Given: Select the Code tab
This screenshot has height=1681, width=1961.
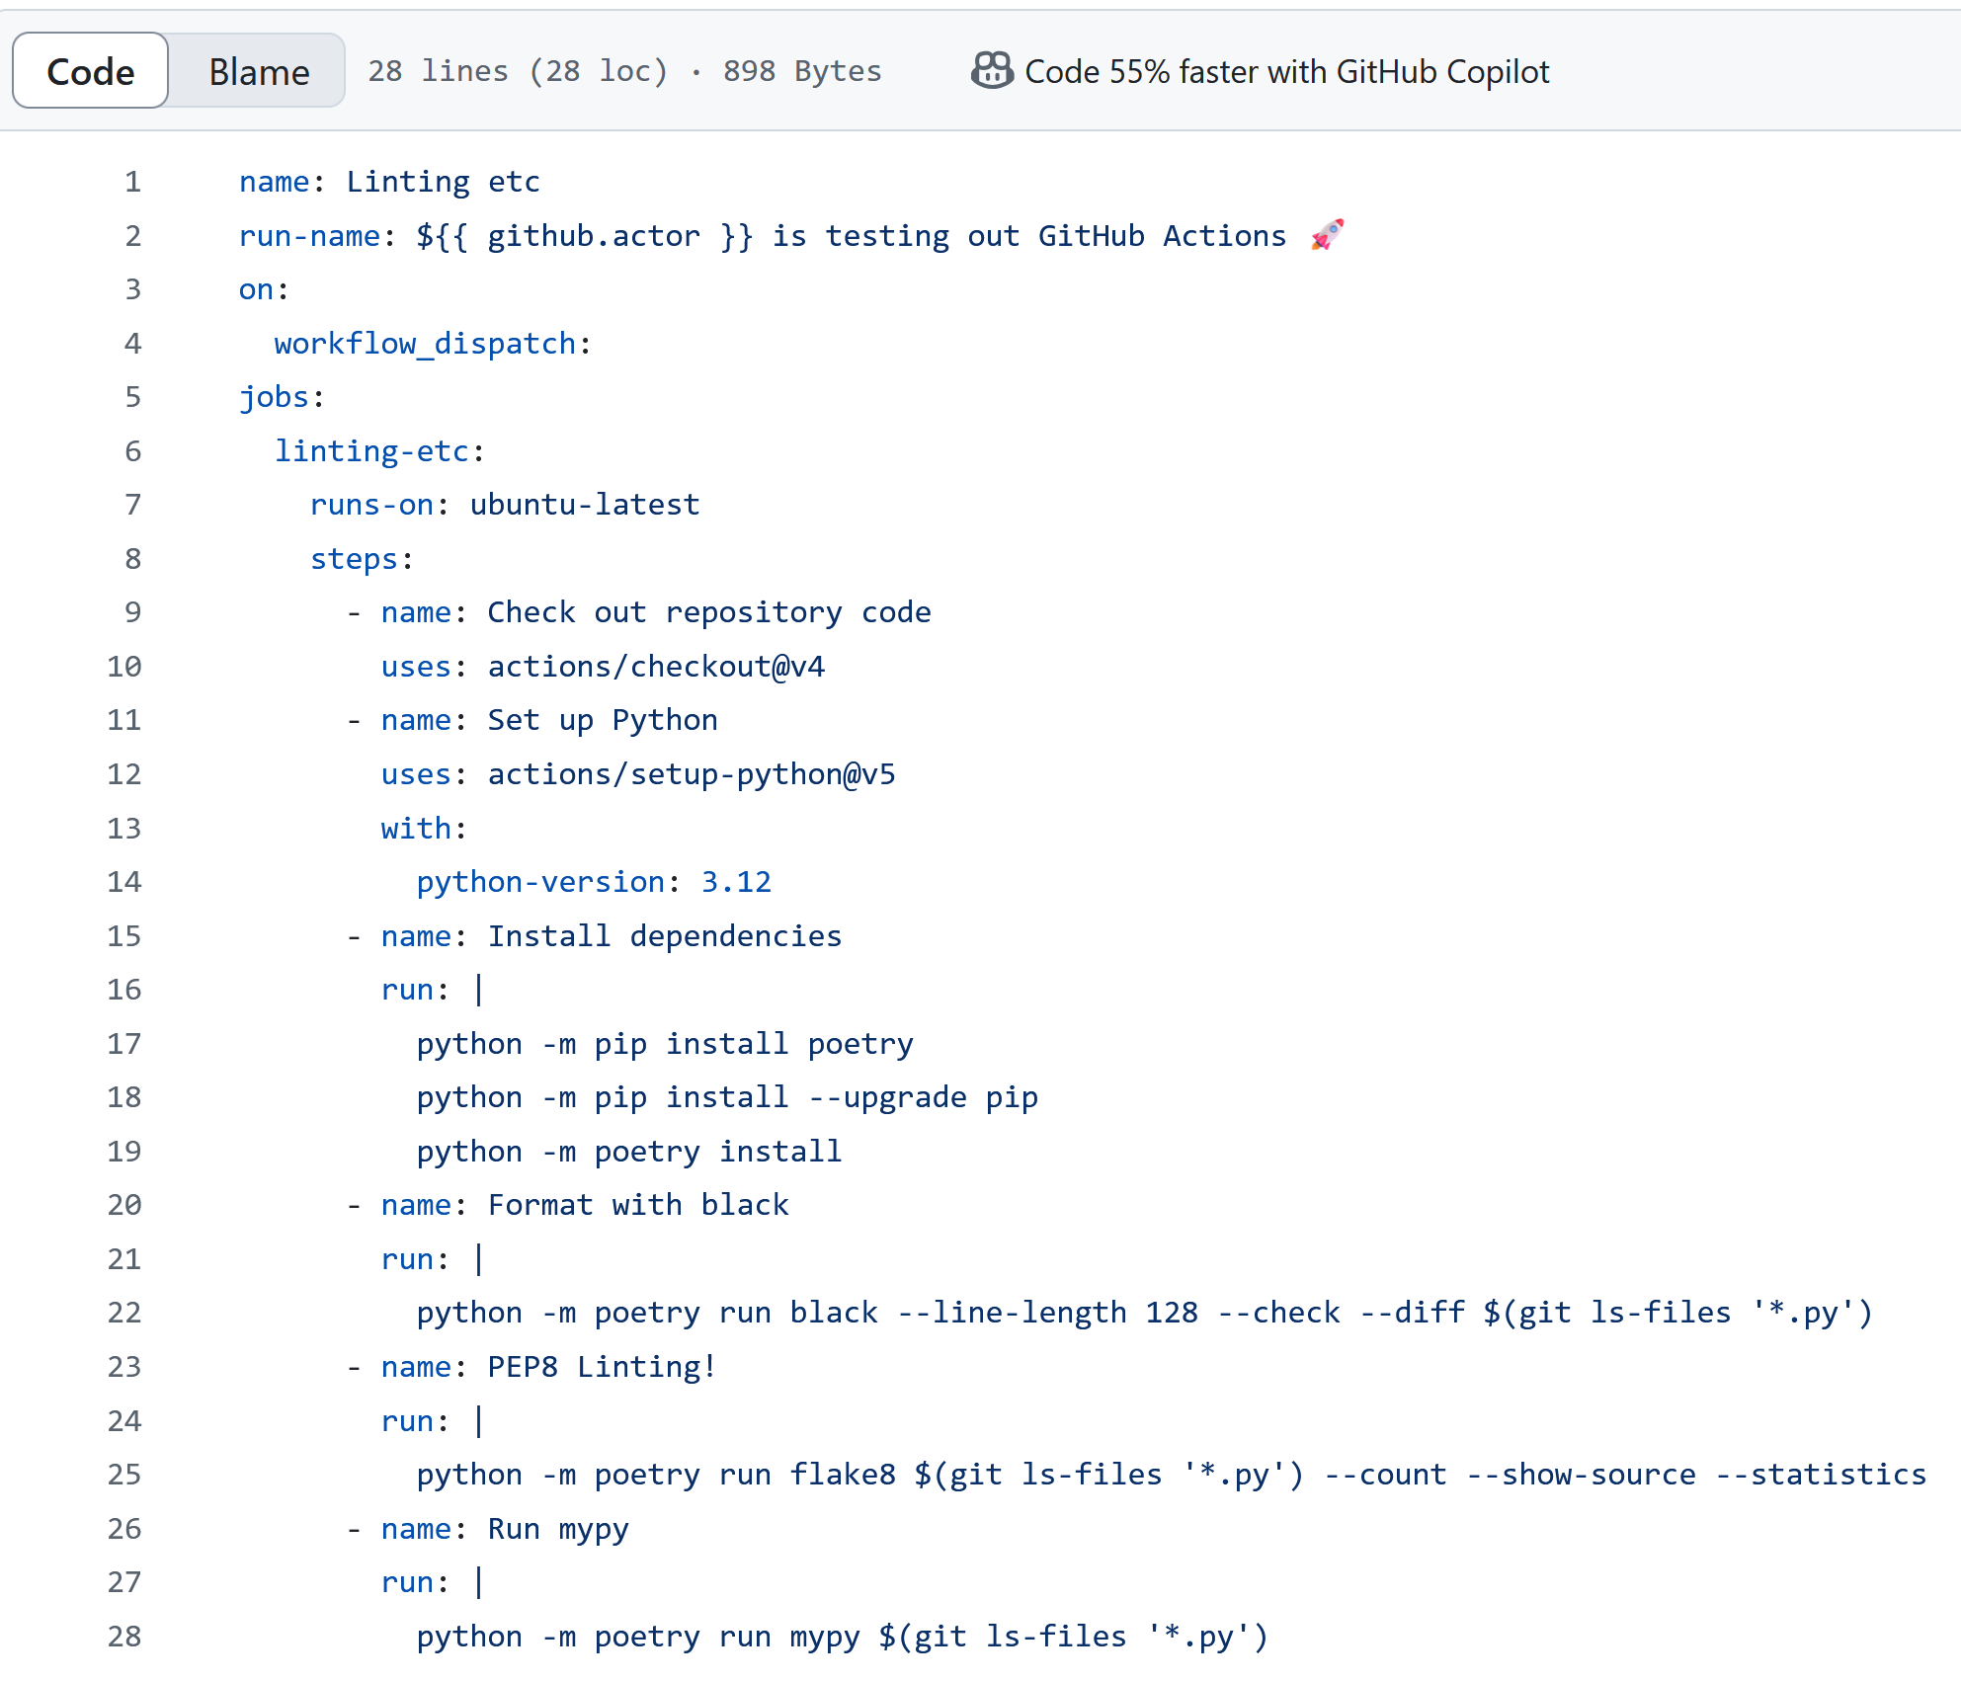Looking at the screenshot, I should tap(89, 70).
